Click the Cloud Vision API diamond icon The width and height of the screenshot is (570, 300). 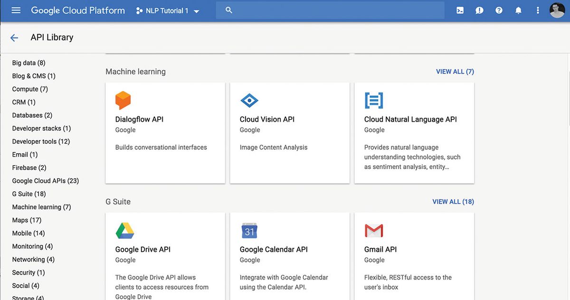[x=248, y=100]
